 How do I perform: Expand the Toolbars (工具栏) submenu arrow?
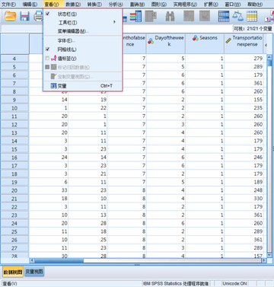click(x=114, y=22)
